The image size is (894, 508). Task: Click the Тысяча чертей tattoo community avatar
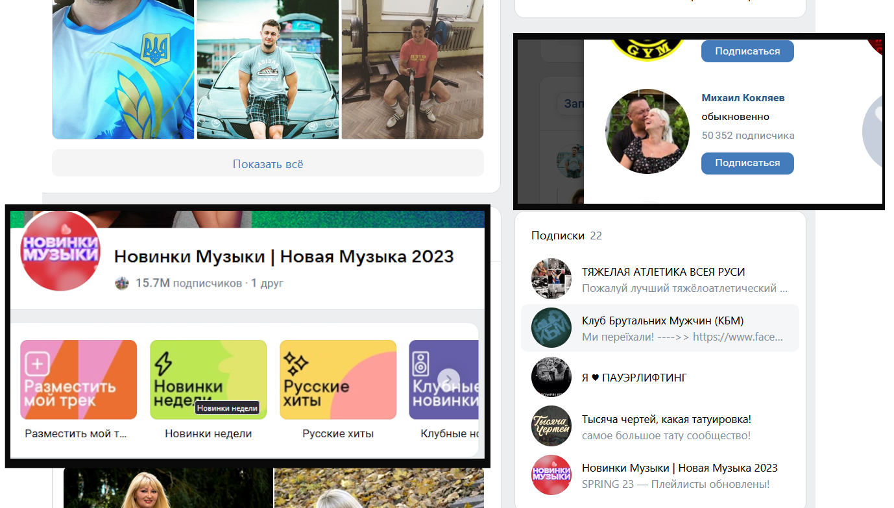(x=551, y=426)
